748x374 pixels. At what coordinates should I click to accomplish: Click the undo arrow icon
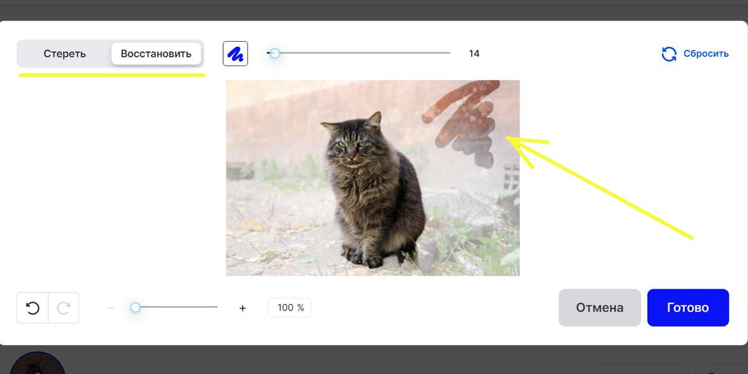click(32, 308)
